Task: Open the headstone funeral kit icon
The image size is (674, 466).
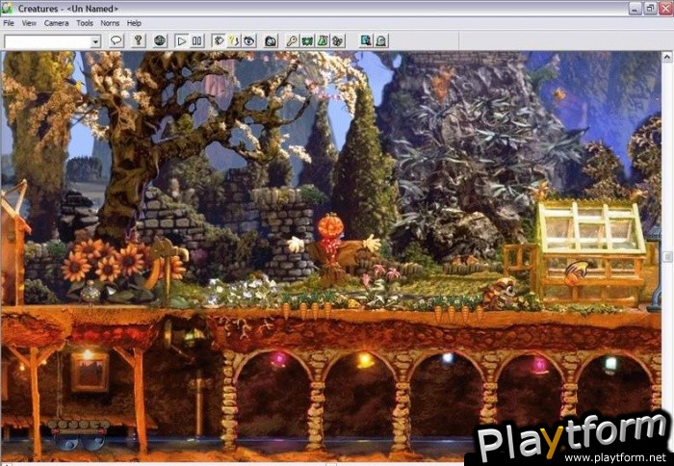Action: (x=381, y=40)
